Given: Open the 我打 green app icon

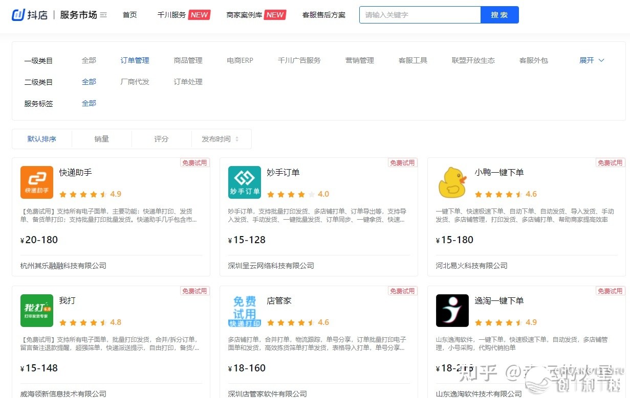Looking at the screenshot, I should [37, 311].
